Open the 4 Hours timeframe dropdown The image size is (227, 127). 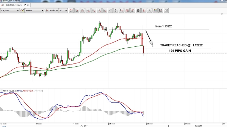34,11
